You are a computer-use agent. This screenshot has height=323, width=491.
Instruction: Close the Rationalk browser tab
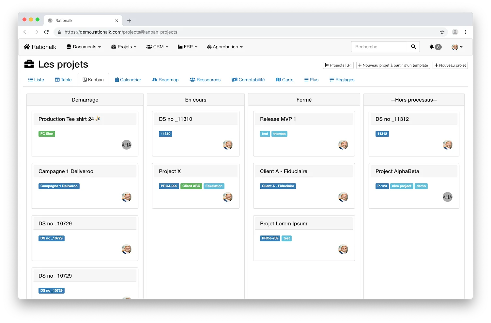pos(117,21)
